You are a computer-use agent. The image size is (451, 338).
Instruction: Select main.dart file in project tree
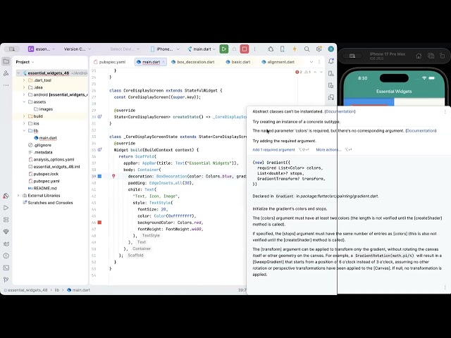pos(45,138)
